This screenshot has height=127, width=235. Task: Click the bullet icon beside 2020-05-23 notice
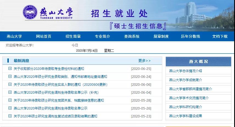10,116
